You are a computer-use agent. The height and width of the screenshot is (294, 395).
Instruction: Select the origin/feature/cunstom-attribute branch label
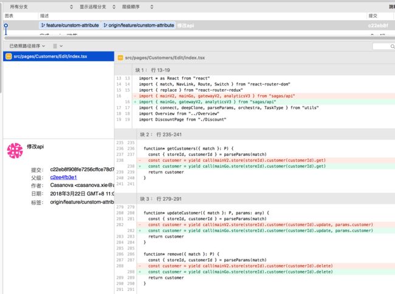[139, 25]
